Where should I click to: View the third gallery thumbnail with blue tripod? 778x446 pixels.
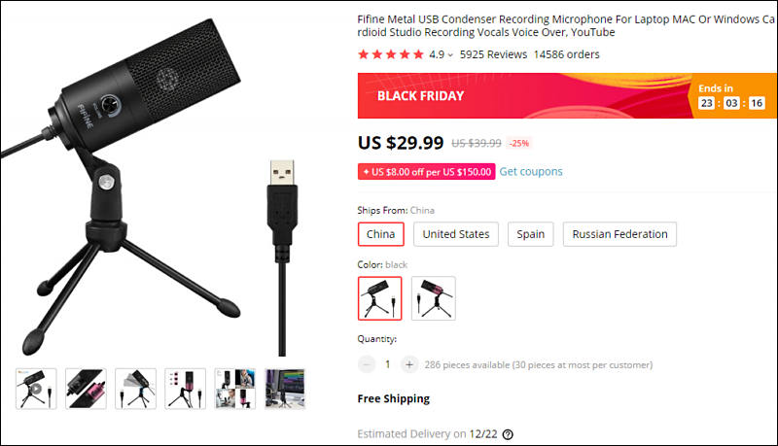(135, 389)
